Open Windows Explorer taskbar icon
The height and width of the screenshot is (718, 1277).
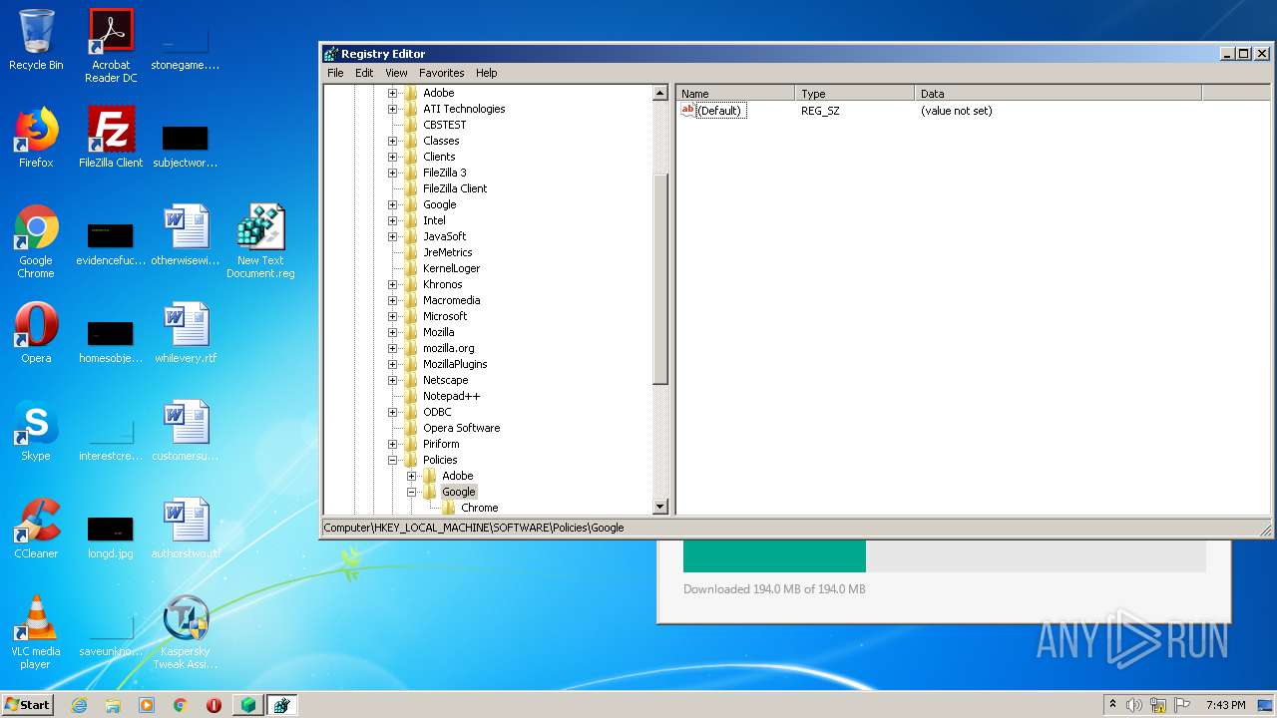(x=113, y=705)
